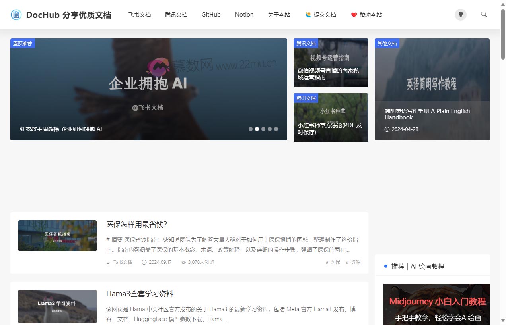506x325 pixels.
Task: Open the Notion category
Action: coord(244,15)
